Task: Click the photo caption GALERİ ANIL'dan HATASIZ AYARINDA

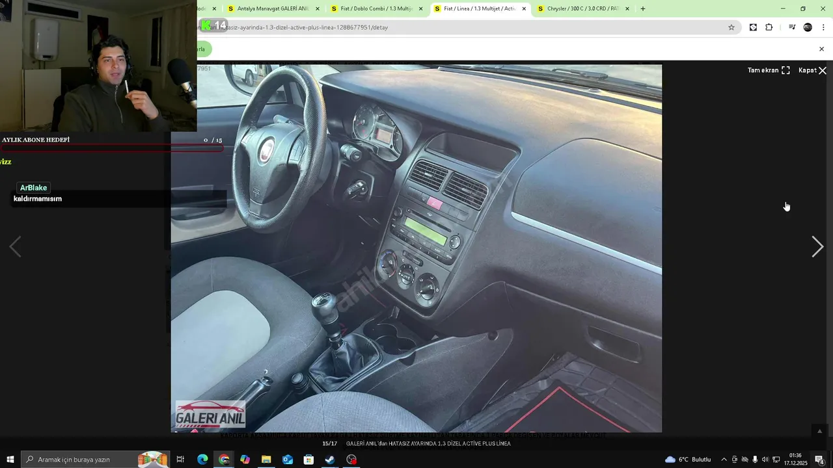Action: coord(428,443)
